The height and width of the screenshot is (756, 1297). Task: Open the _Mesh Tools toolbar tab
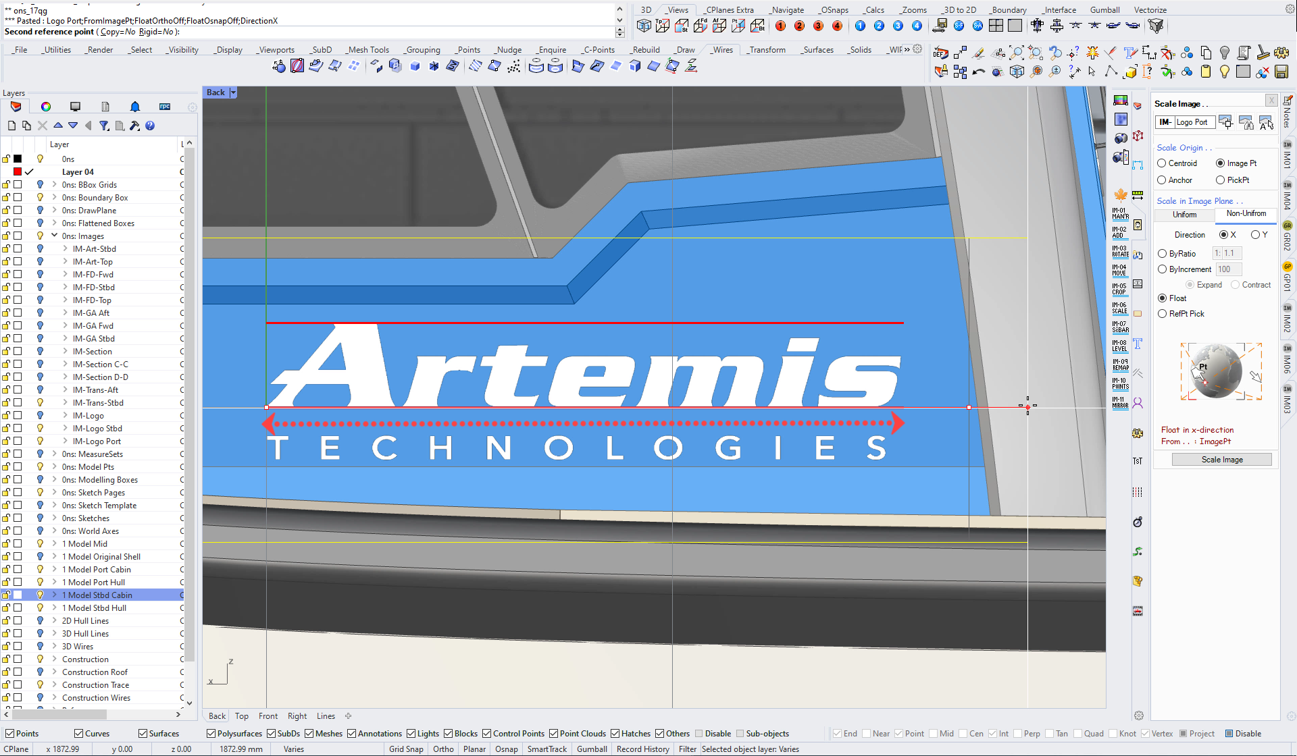pyautogui.click(x=367, y=50)
